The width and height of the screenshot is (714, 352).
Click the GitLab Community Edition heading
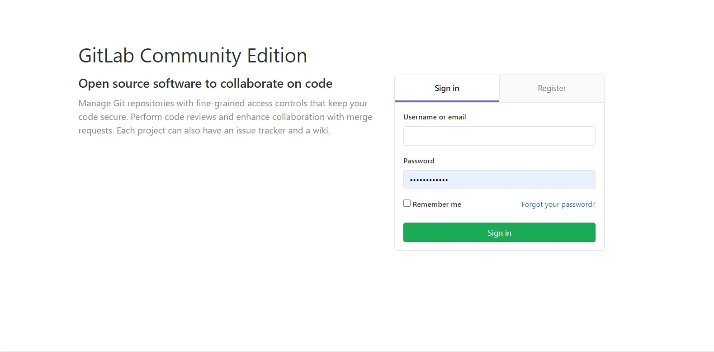193,56
